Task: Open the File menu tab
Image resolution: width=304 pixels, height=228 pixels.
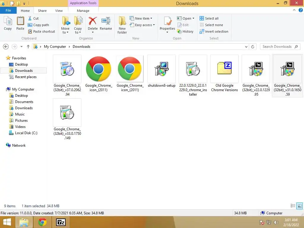Action: click(8, 10)
